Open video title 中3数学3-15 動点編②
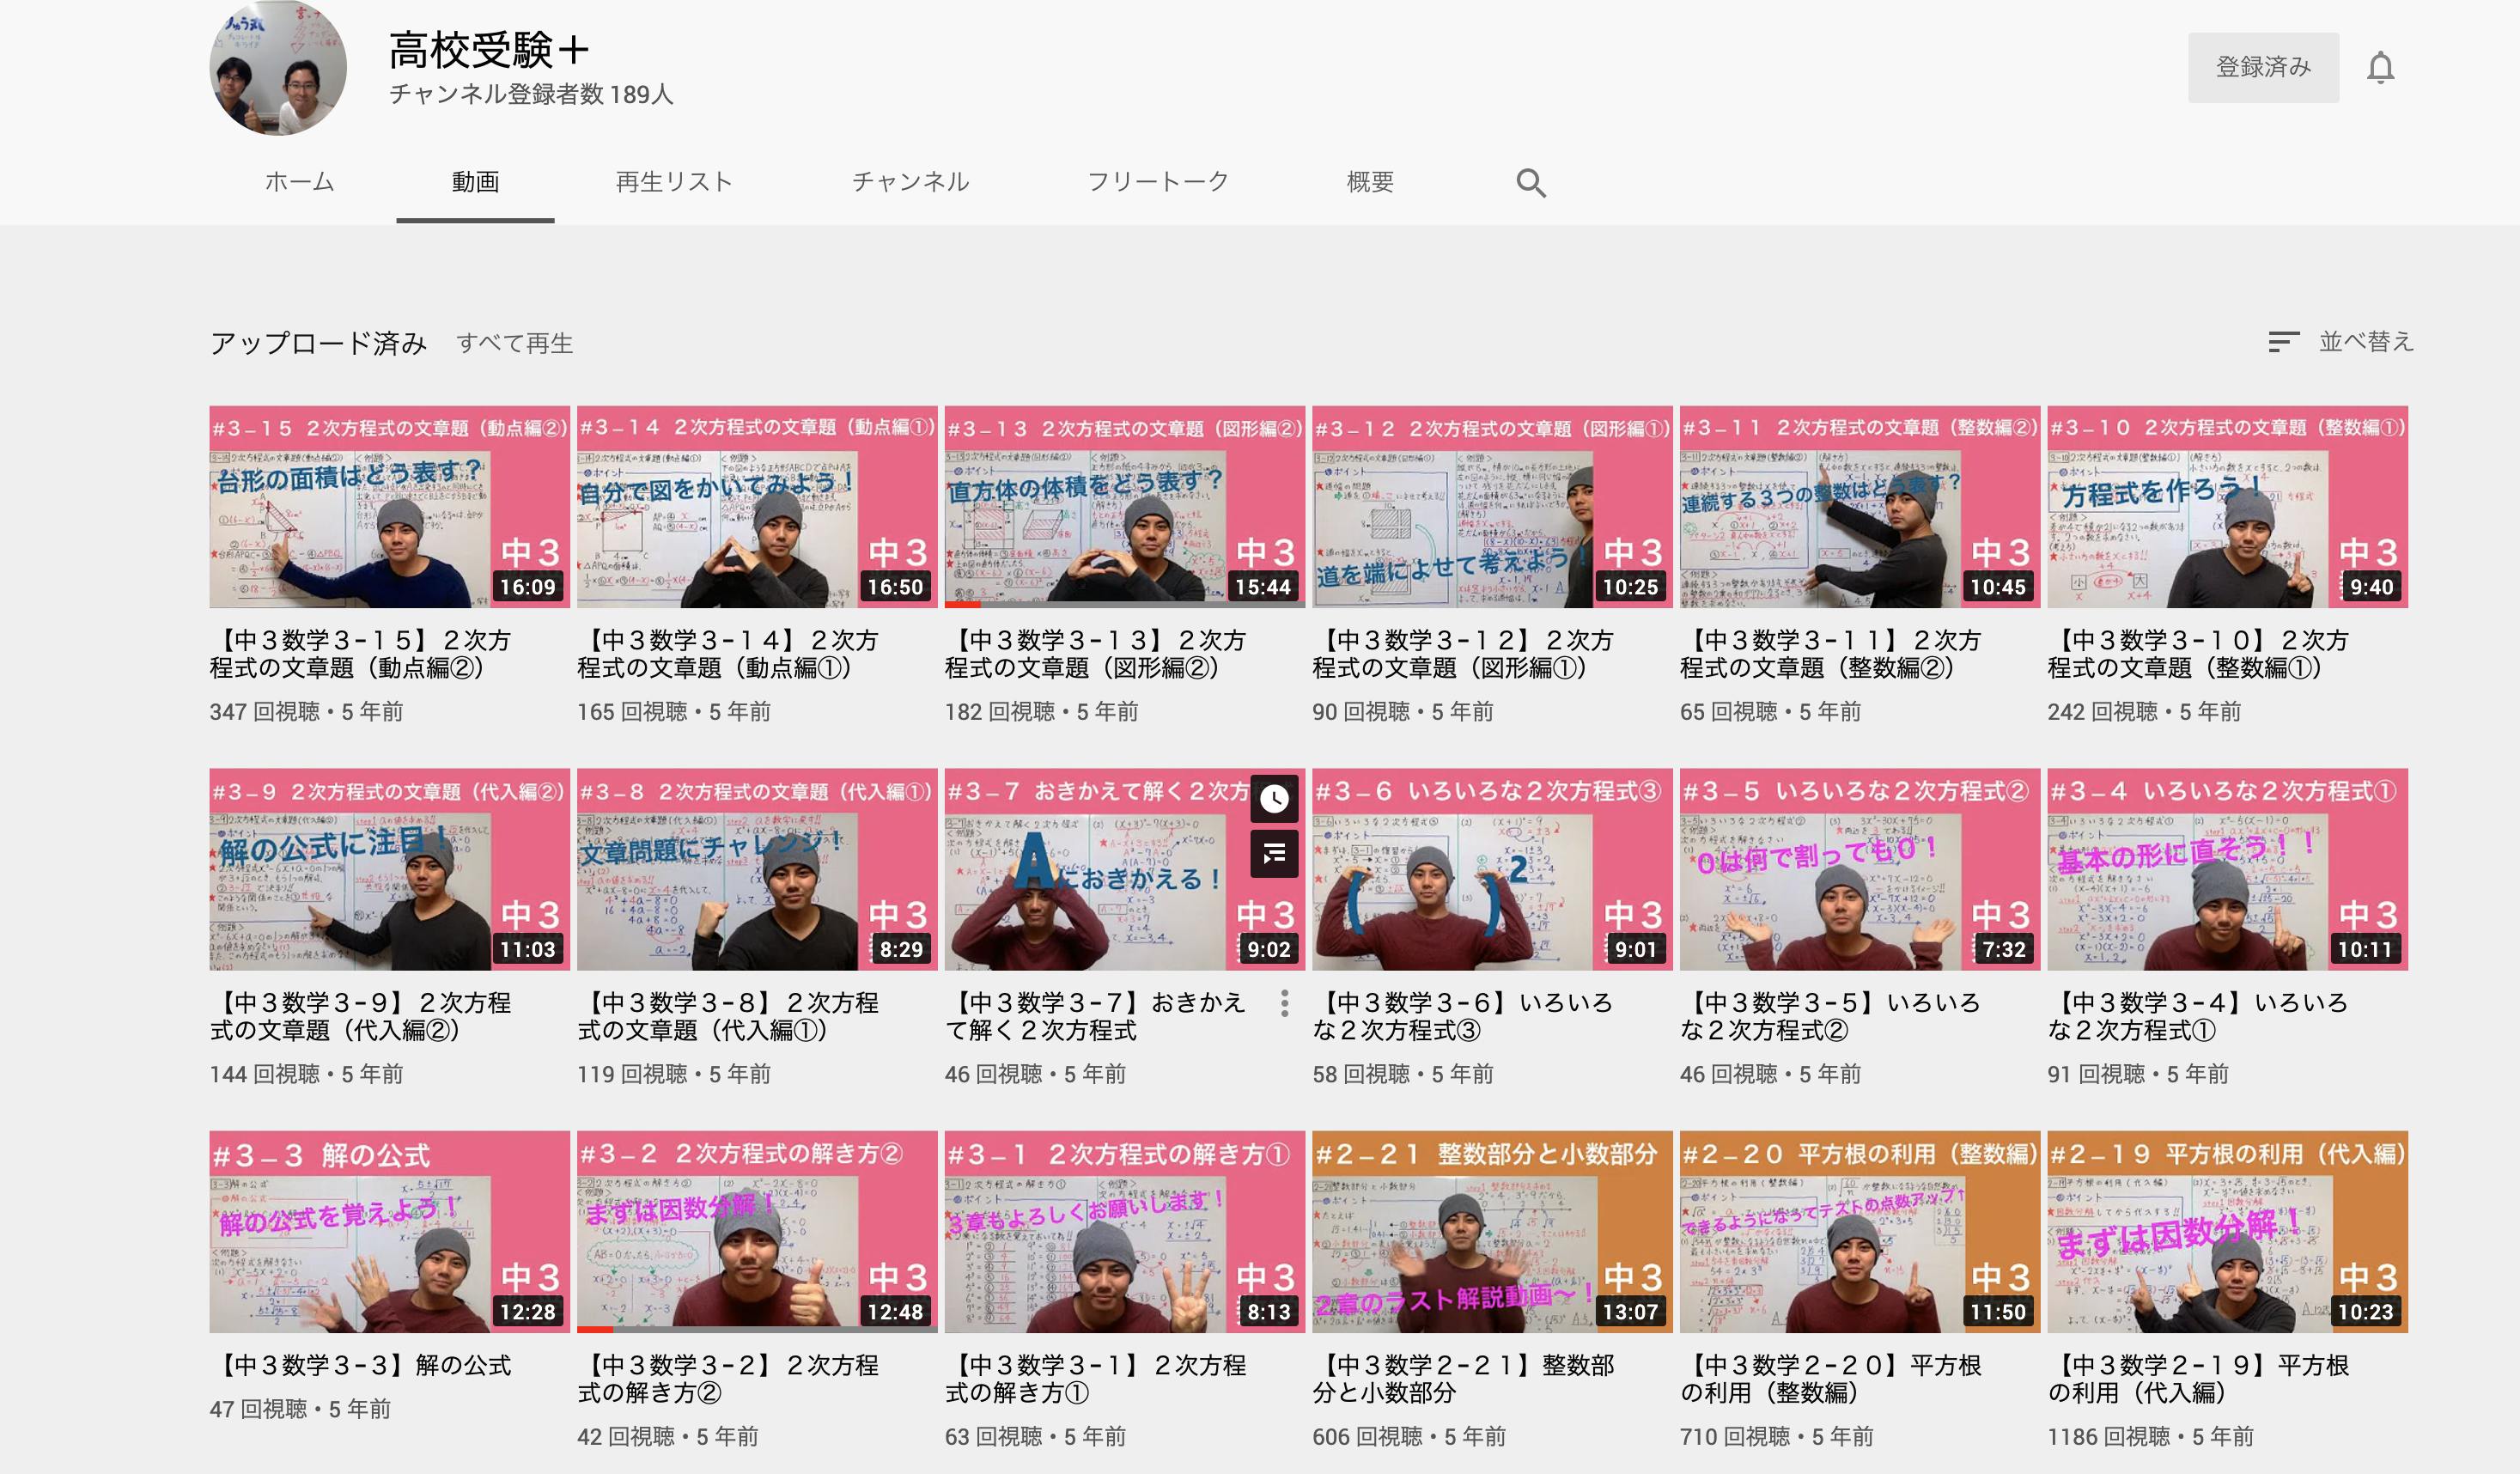Image resolution: width=2520 pixels, height=1474 pixels. [360, 653]
